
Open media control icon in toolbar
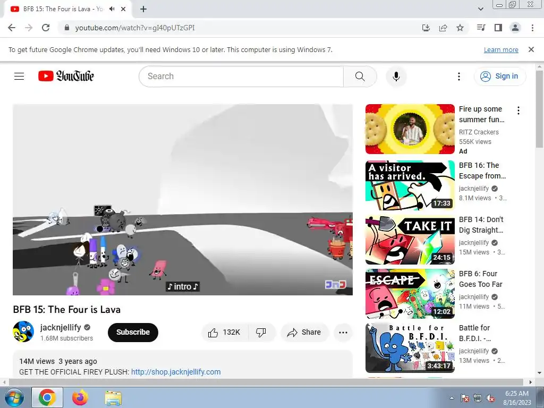tap(481, 28)
